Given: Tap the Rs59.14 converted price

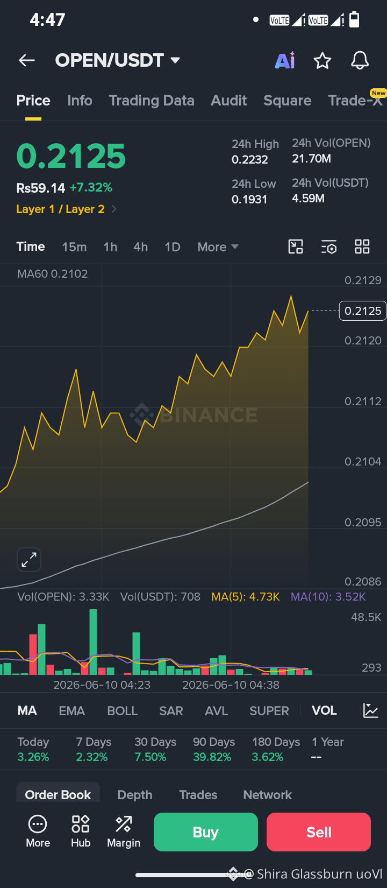Looking at the screenshot, I should 41,188.
